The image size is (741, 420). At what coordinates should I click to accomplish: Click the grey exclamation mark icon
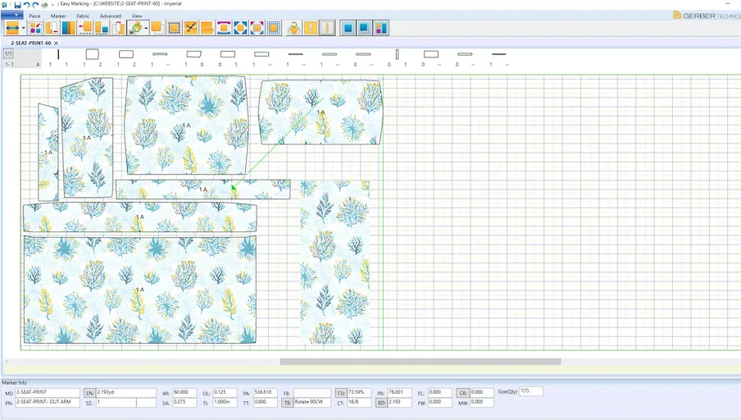327,28
